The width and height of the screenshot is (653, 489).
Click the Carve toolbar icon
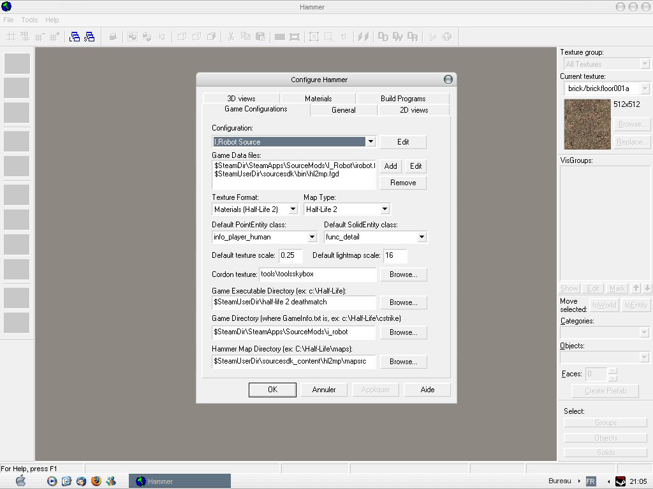point(113,37)
